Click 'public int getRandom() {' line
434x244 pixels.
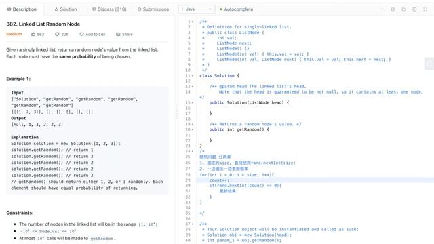pos(239,129)
